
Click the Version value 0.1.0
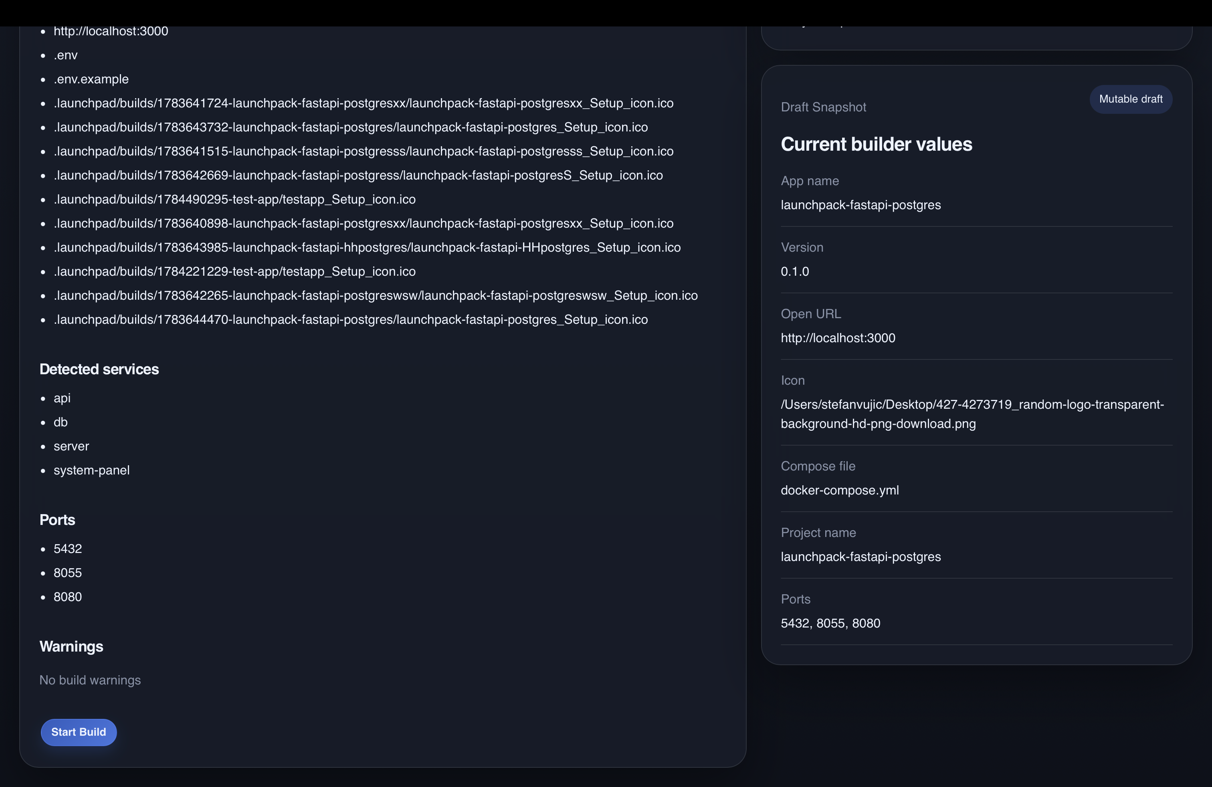(x=795, y=271)
